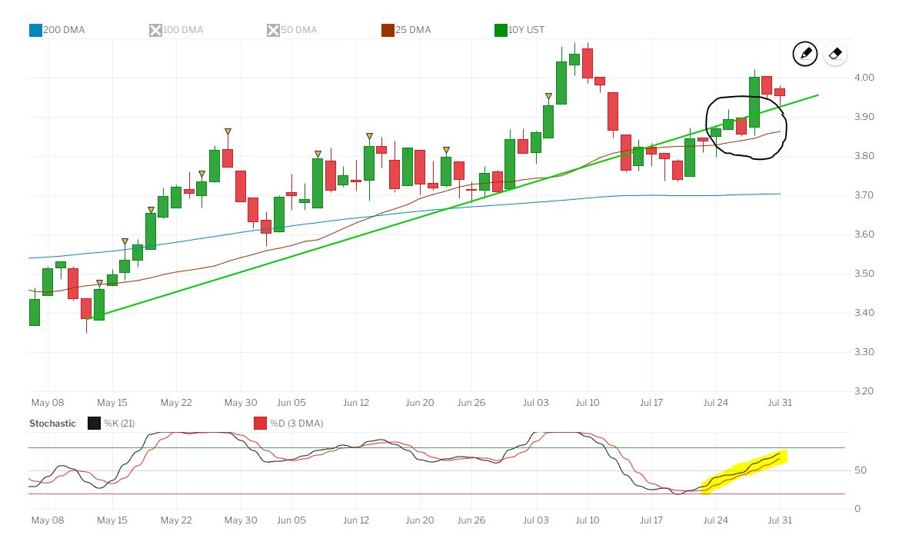Click the Stochastic indicator title
This screenshot has height=535, width=899.
[52, 424]
